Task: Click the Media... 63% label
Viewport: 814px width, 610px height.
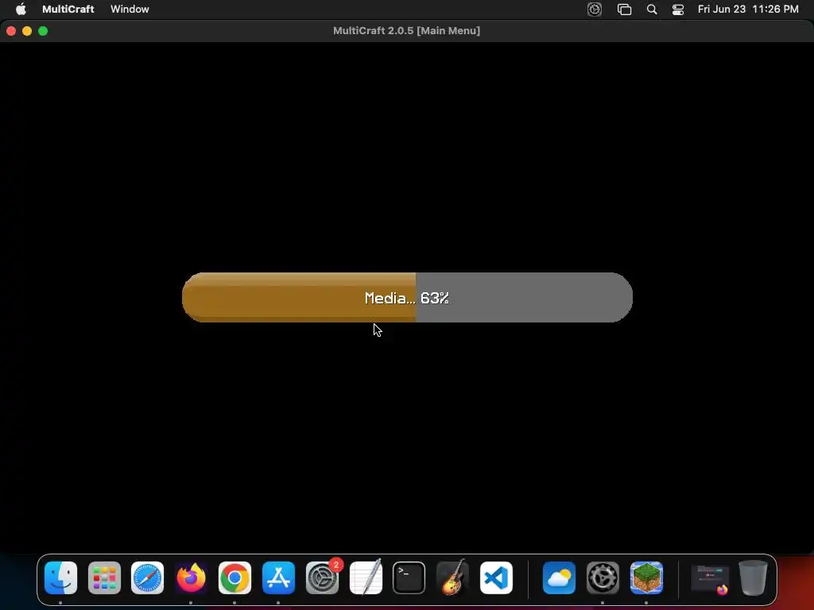Action: 406,299
